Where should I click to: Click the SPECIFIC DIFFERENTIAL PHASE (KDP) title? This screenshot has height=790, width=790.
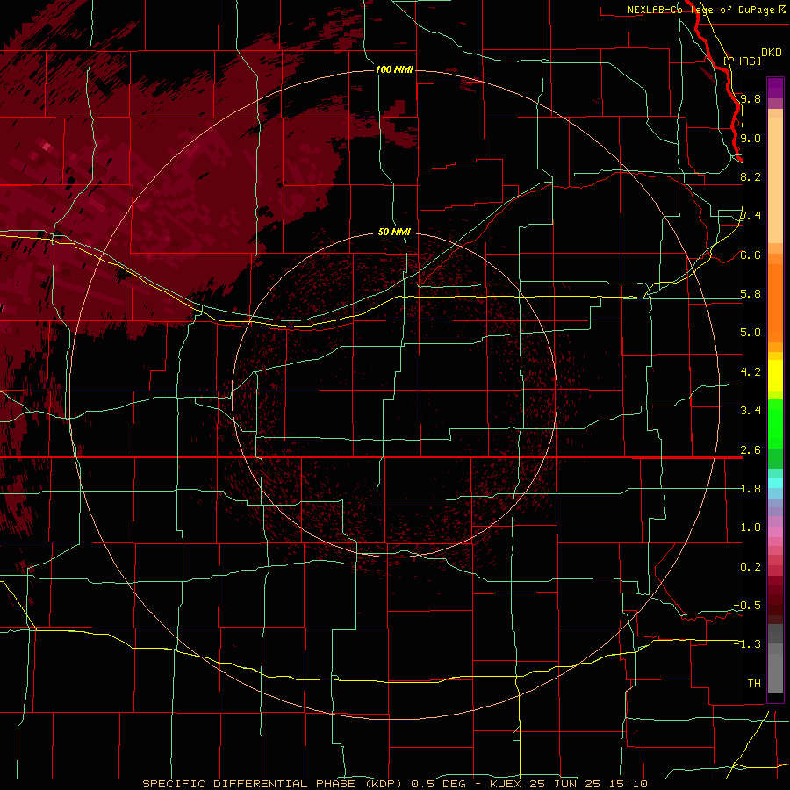[x=273, y=784]
